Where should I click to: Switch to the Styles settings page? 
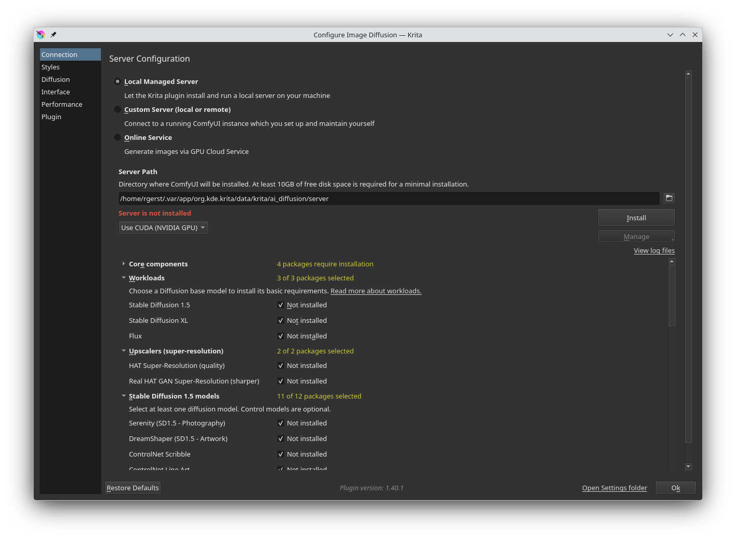51,67
